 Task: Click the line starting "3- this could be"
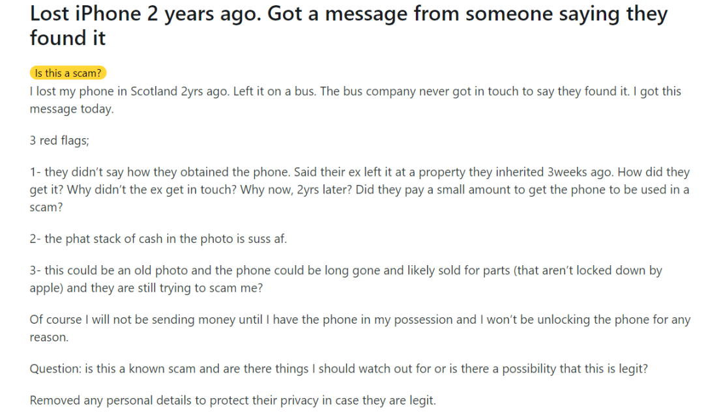[x=345, y=270]
